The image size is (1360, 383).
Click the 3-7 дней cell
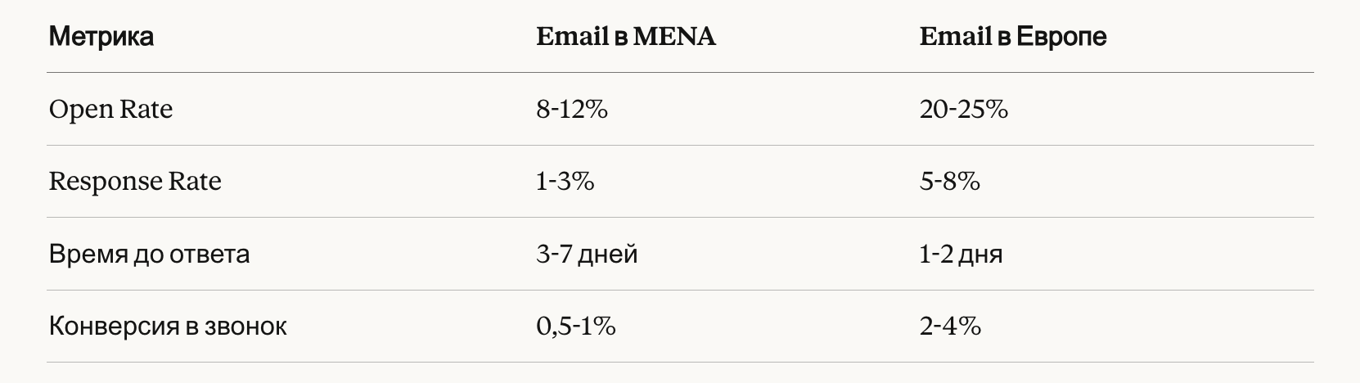tap(587, 255)
